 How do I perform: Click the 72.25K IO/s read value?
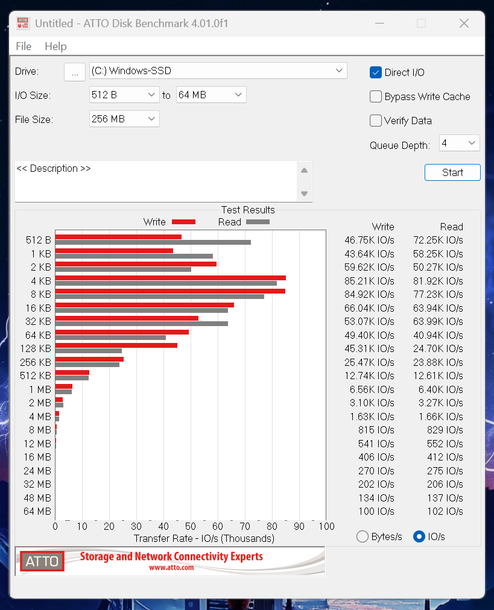pyautogui.click(x=438, y=240)
